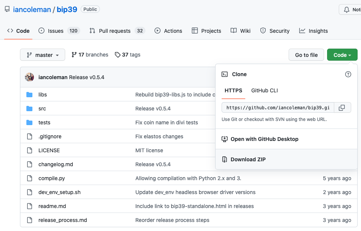Open the bip39 repository name link
This screenshot has height=231, width=361.
click(67, 9)
